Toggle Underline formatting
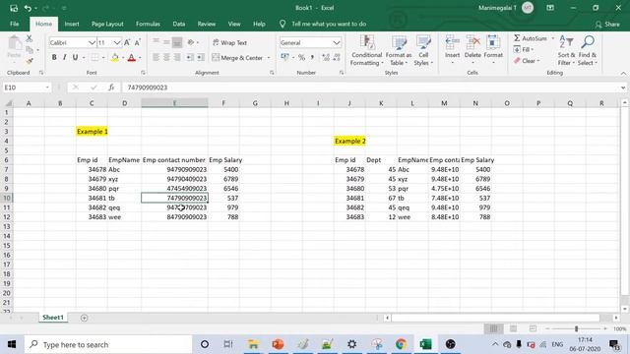Viewport: 630px width, 354px height. 75,57
